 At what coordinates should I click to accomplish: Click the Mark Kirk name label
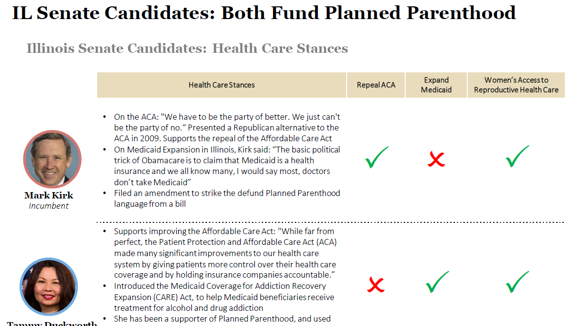coord(49,196)
